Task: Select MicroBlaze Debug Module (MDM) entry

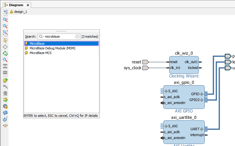Action: 61,48
